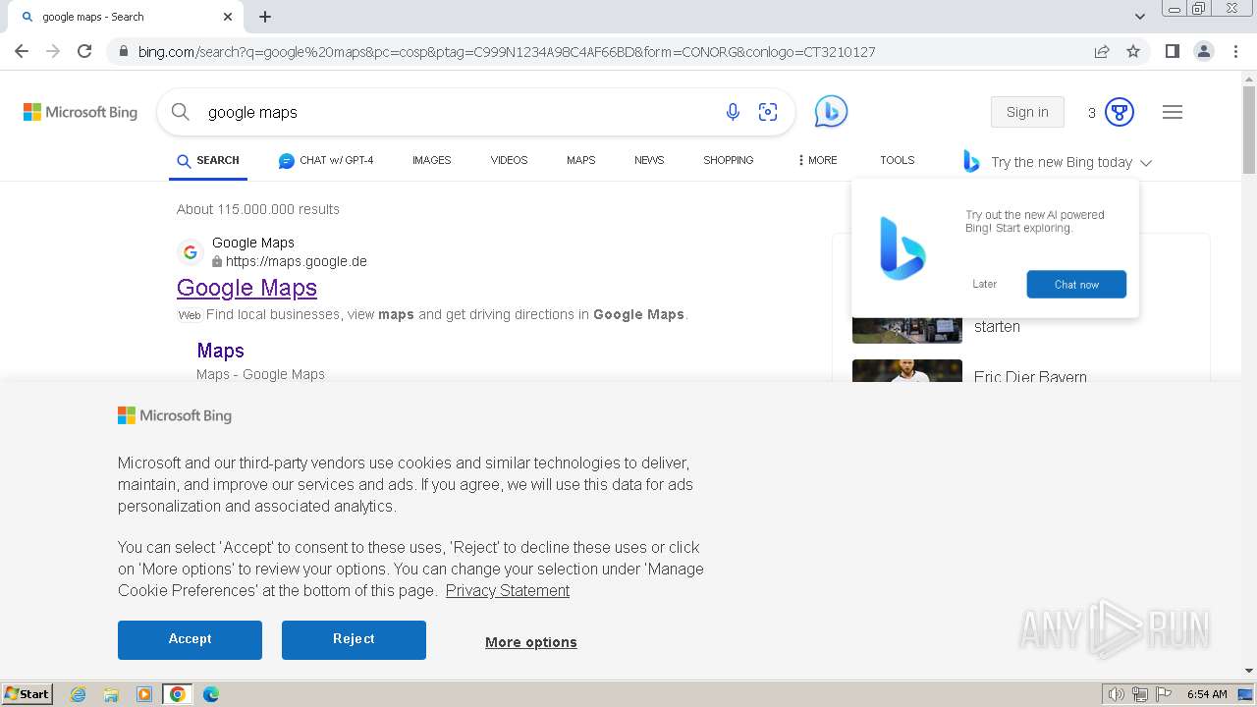Open File Explorer from taskbar
Image resolution: width=1257 pixels, height=707 pixels.
[111, 694]
